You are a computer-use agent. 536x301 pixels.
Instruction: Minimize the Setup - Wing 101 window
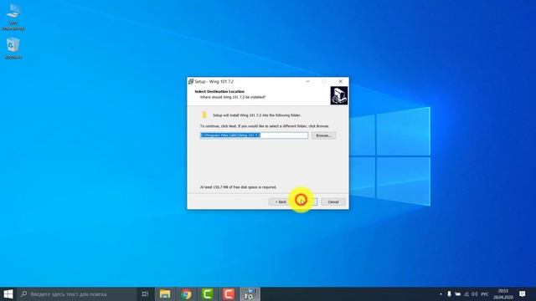308,82
